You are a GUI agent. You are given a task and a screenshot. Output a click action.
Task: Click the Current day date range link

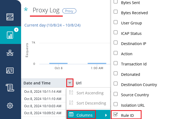52,25
